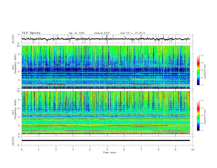The height and width of the screenshot is (168, 217).
Task: Click the "-7" label on upper colorbar
Action: point(202,85)
